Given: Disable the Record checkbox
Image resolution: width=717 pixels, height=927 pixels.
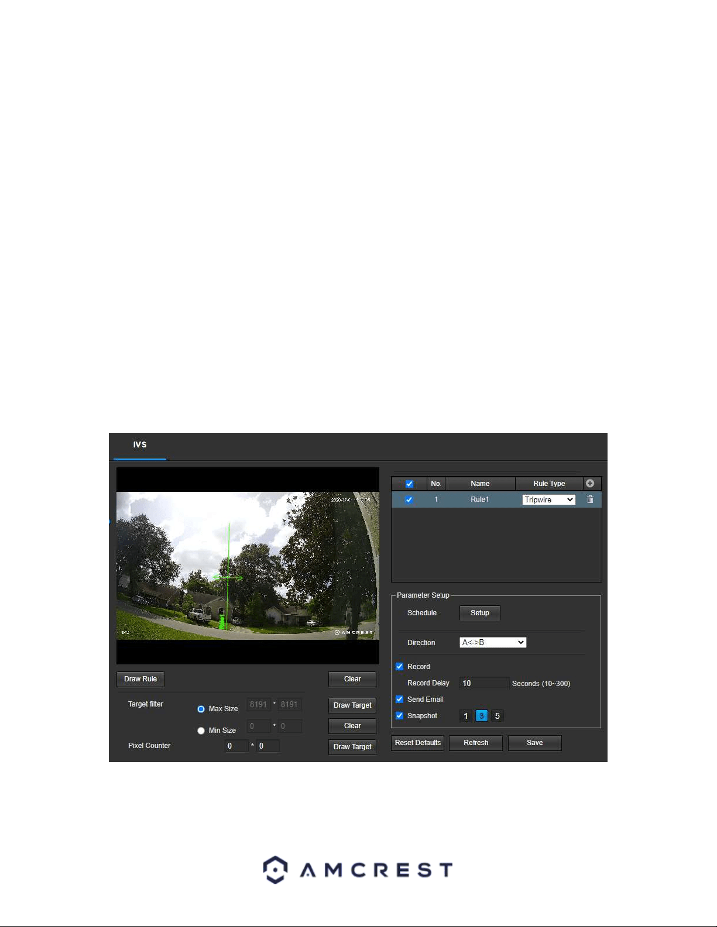Looking at the screenshot, I should click(x=400, y=666).
